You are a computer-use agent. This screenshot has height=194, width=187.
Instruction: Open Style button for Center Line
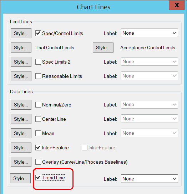point(21,119)
